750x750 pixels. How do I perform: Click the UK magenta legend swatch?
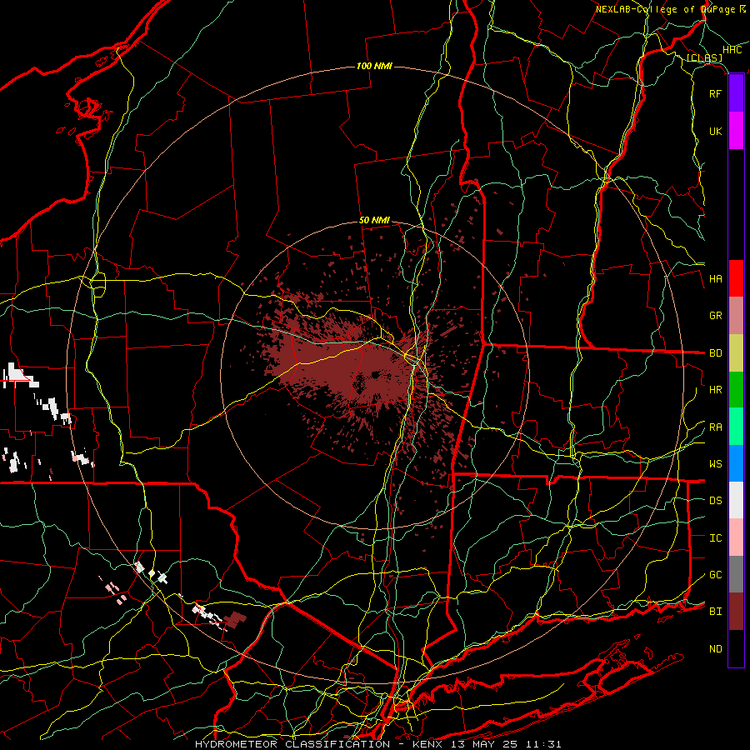[x=736, y=131]
